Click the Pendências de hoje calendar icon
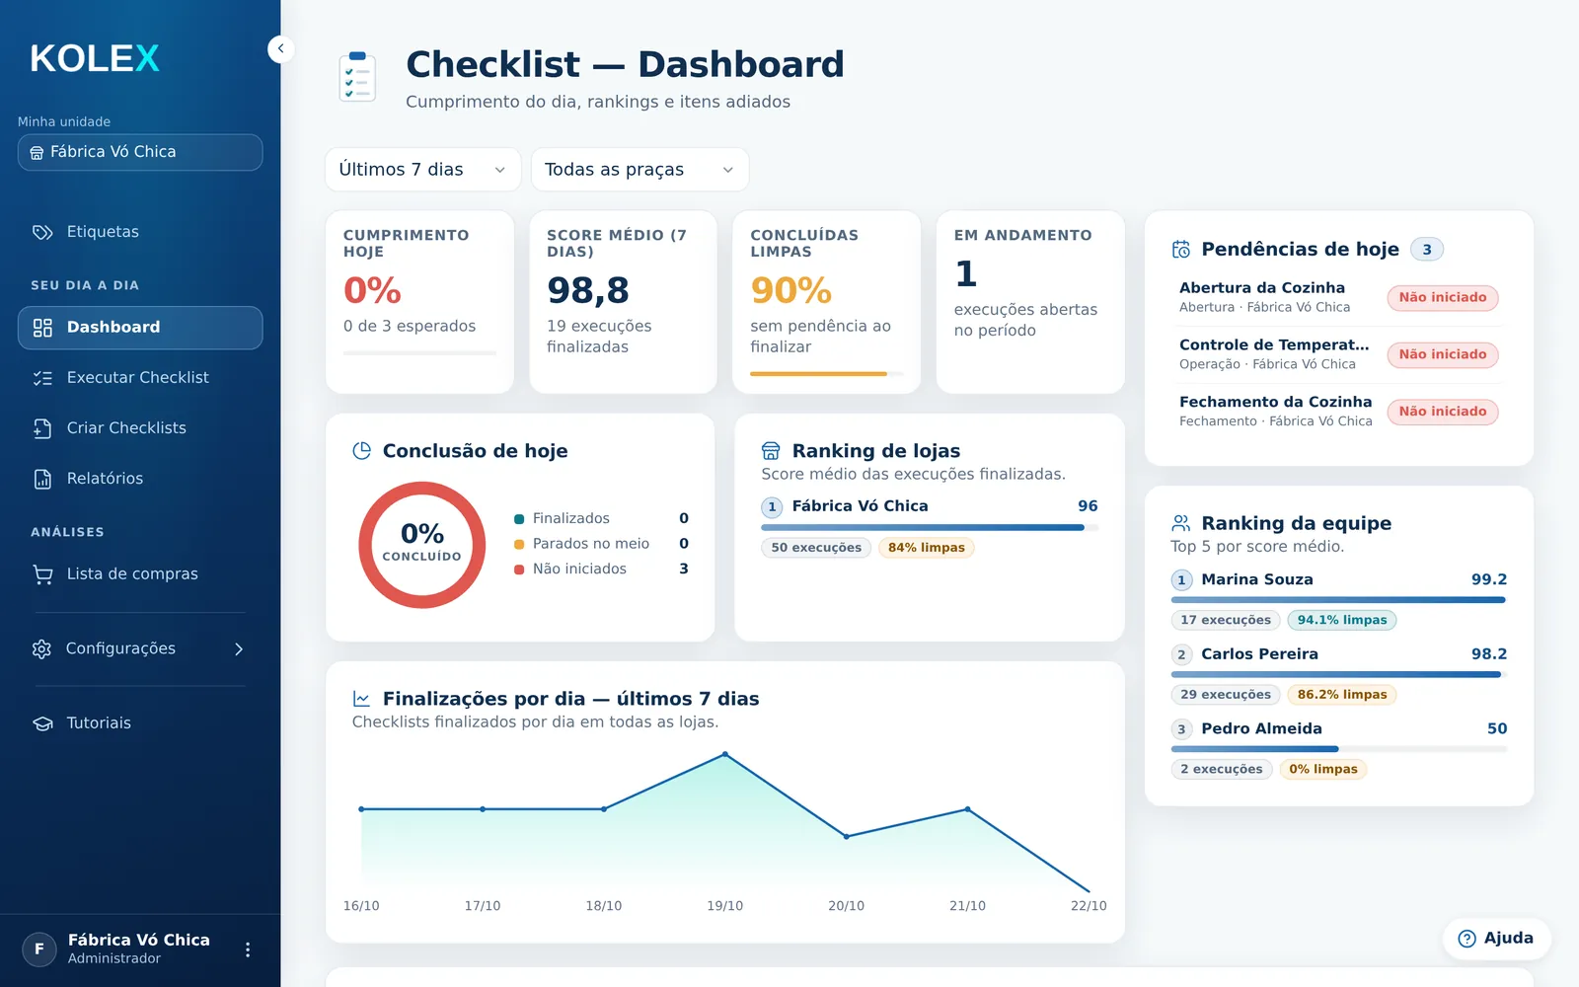The height and width of the screenshot is (987, 1579). 1181,250
